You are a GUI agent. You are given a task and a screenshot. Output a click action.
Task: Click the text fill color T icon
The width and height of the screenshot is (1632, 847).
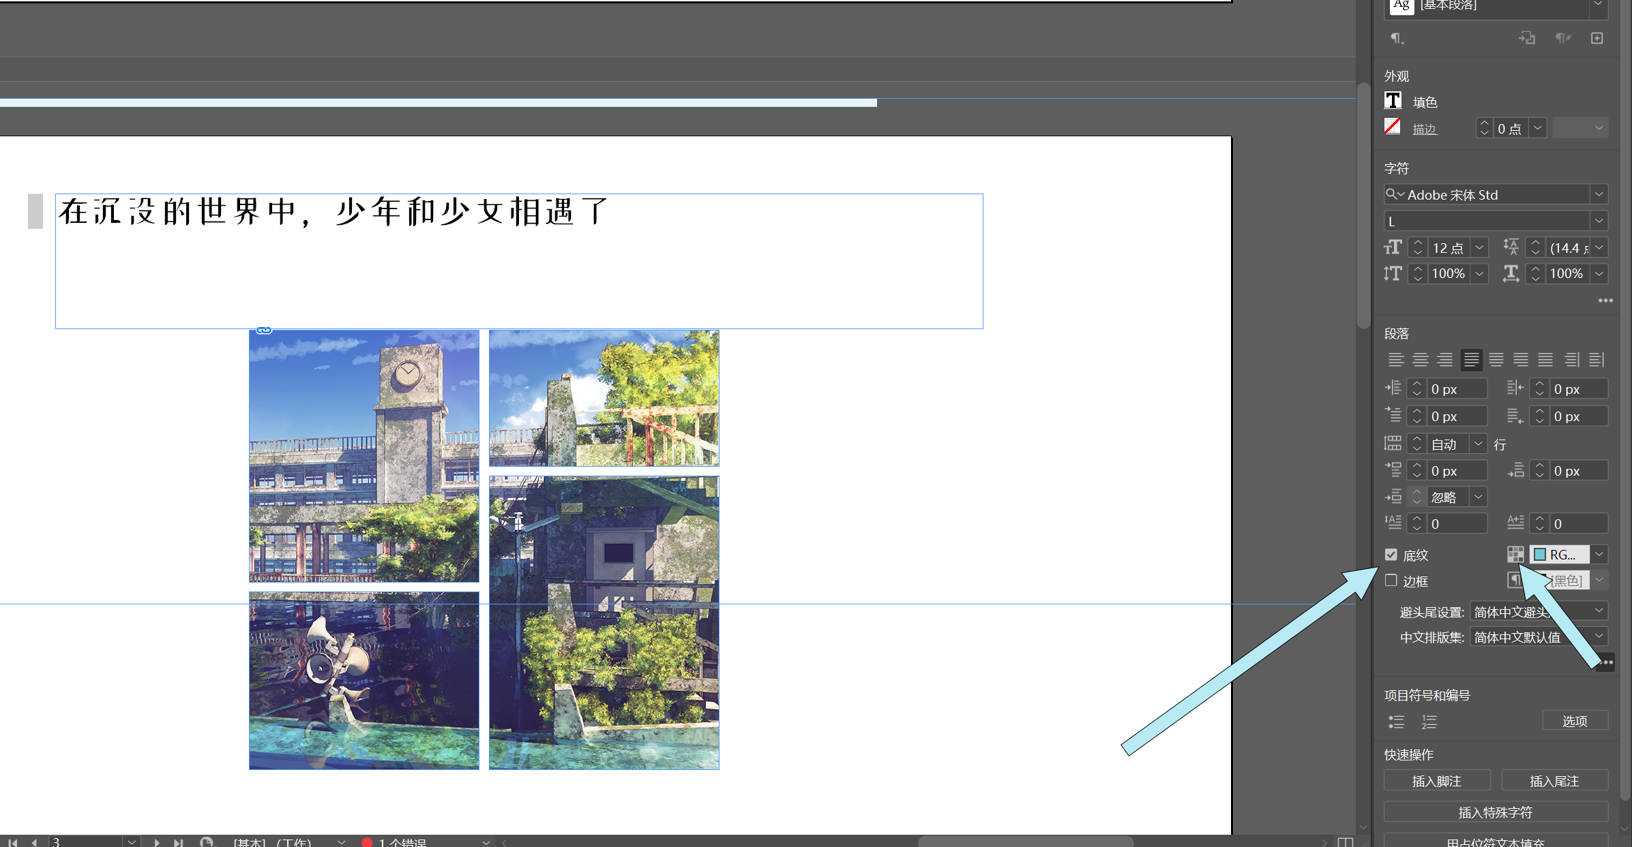click(x=1393, y=101)
